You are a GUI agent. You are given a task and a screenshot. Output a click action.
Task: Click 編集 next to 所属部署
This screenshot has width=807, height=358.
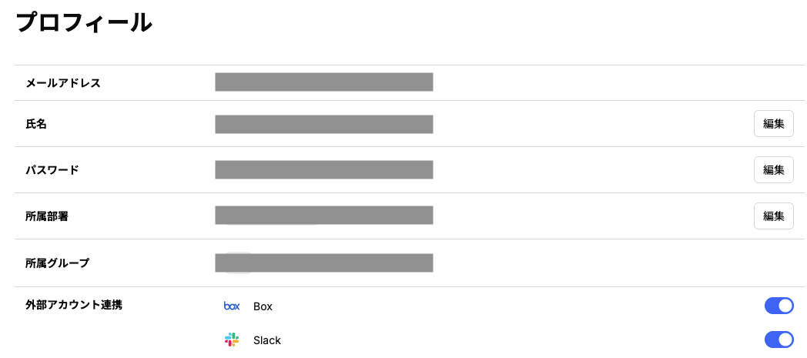774,216
